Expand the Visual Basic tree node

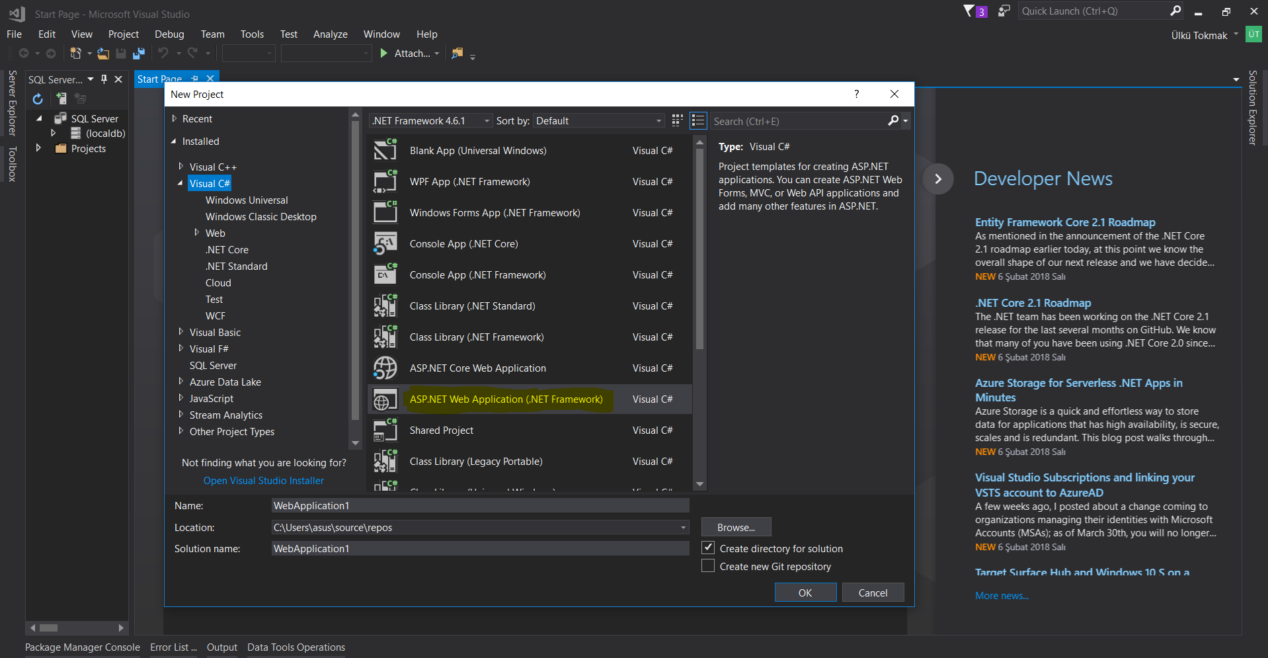click(181, 331)
